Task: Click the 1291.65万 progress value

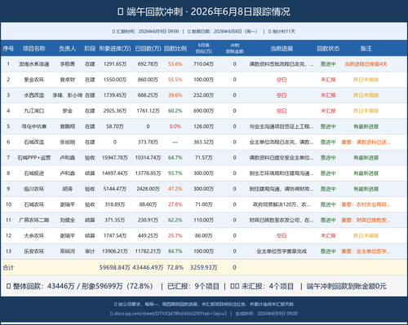Action: [115, 64]
